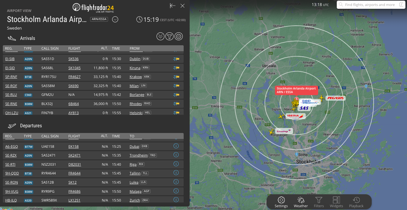Click the yellow plane beside Pegasus label
Image resolution: width=407 pixels, height=210 pixels.
coord(321,98)
